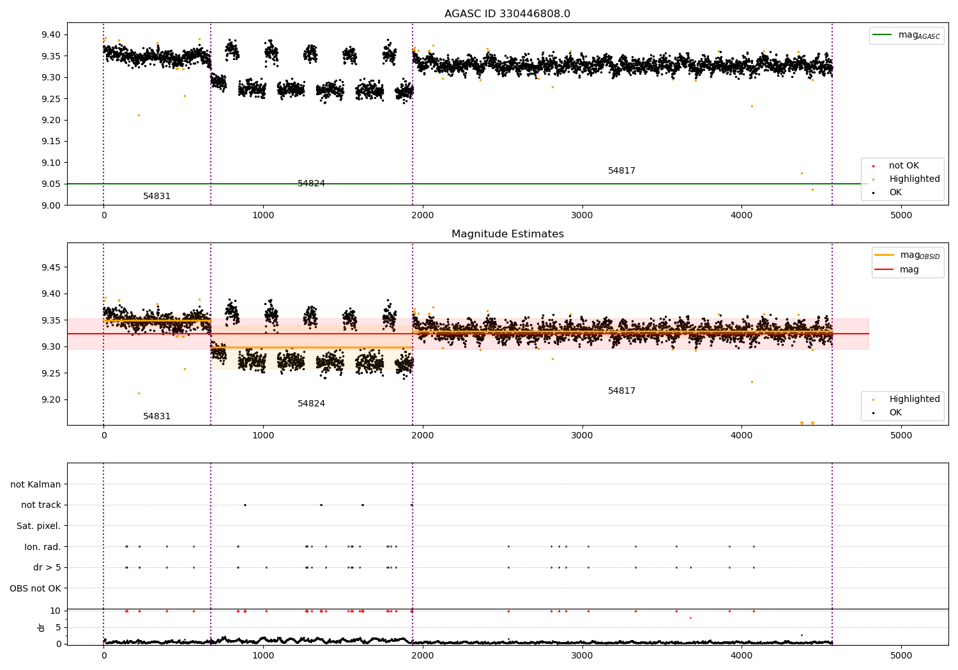
Task: Select the green mag AGASC legend line
Action: pyautogui.click(x=882, y=35)
